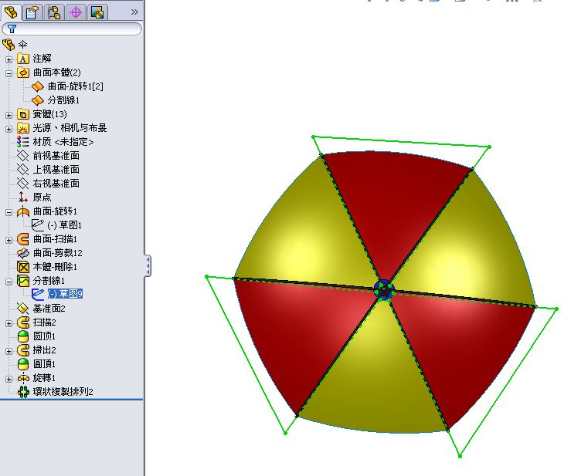
Task: Expand the 旋轉1 feature
Action: pos(9,379)
